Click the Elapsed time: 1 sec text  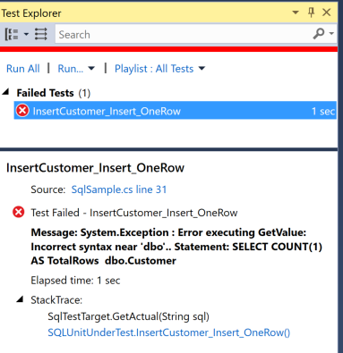coord(75,281)
